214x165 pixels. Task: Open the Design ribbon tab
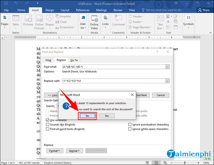pyautogui.click(x=50, y=10)
